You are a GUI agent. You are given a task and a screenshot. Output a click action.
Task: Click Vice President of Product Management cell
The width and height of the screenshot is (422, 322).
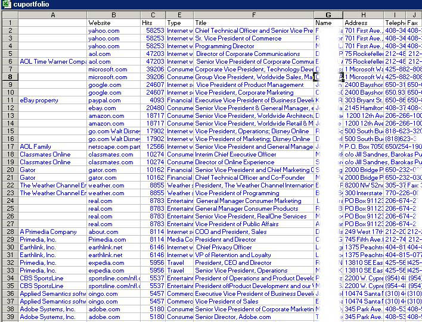click(254, 85)
